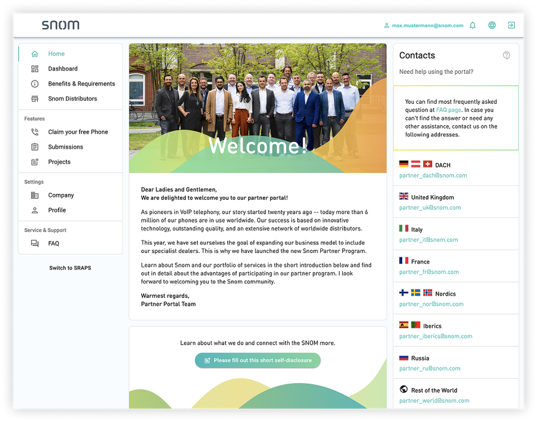Select Home in the sidebar
This screenshot has height=422, width=537.
click(x=56, y=54)
